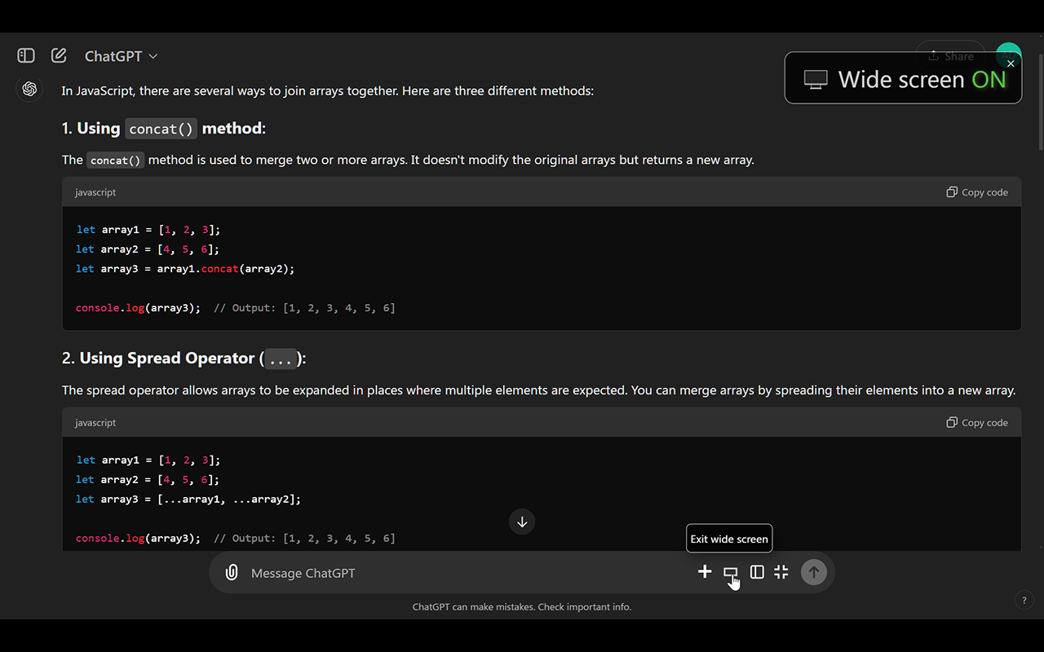The height and width of the screenshot is (652, 1044).
Task: Toggle the Exit wide screen button
Action: 730,573
